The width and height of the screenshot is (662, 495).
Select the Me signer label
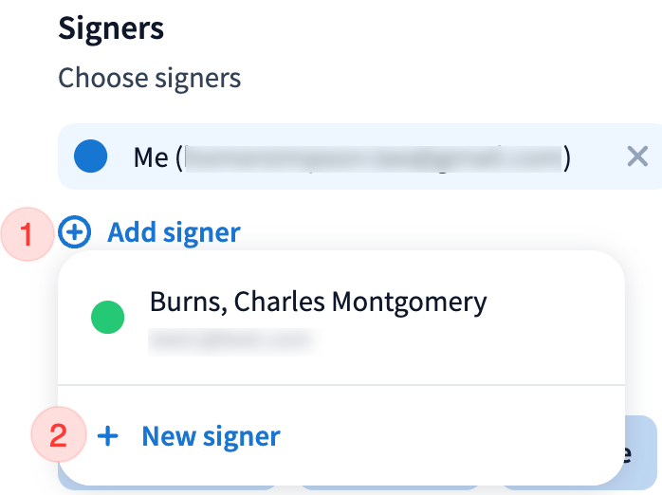pos(151,156)
